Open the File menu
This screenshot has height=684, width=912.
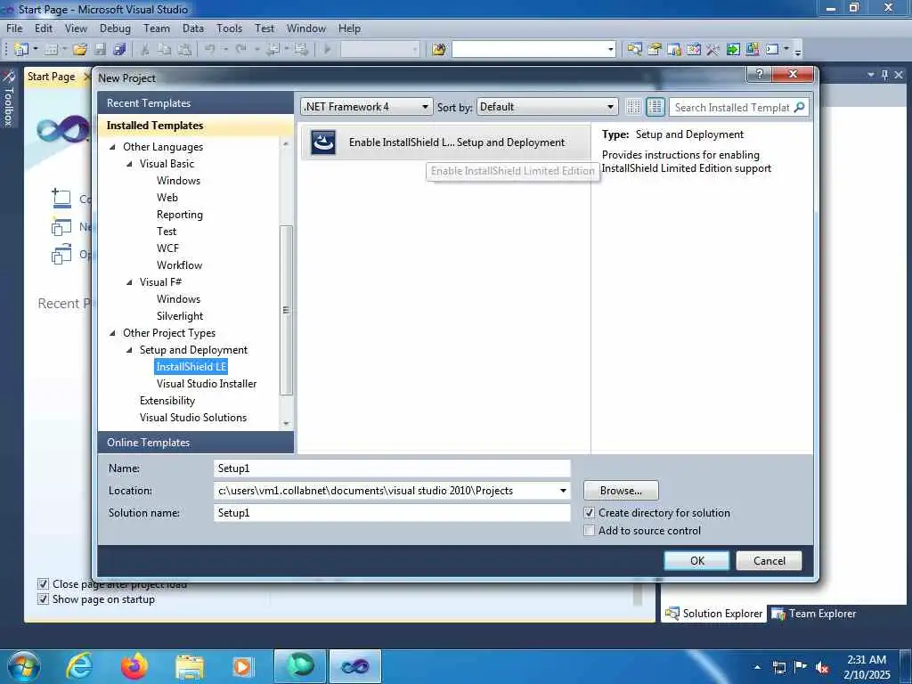(x=14, y=28)
